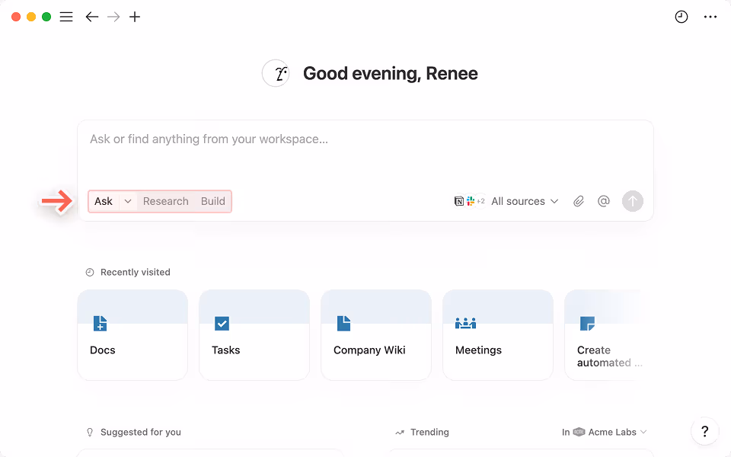731x457 pixels.
Task: Open a new tab with the plus icon
Action: pyautogui.click(x=135, y=16)
